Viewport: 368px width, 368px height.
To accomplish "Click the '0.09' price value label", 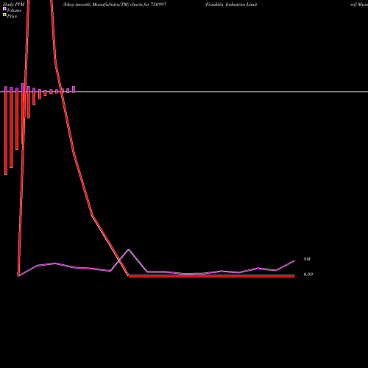I will (308, 275).
